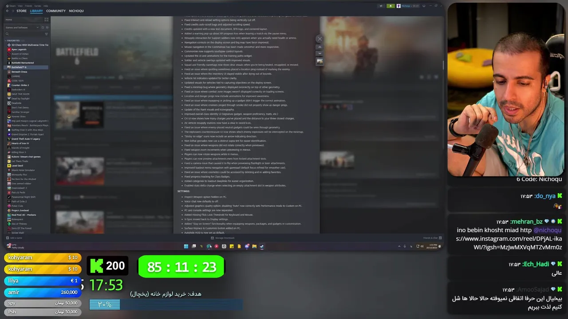568x319 pixels.
Task: Open the View menu
Action: 20,6
